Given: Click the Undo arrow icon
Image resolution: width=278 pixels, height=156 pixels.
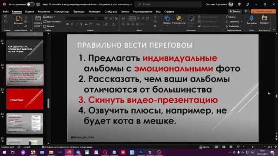Looking at the screenshot, I should [6, 17].
